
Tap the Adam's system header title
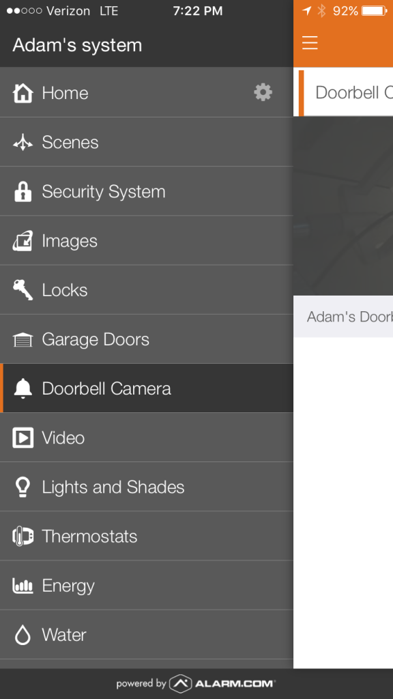[x=77, y=45]
